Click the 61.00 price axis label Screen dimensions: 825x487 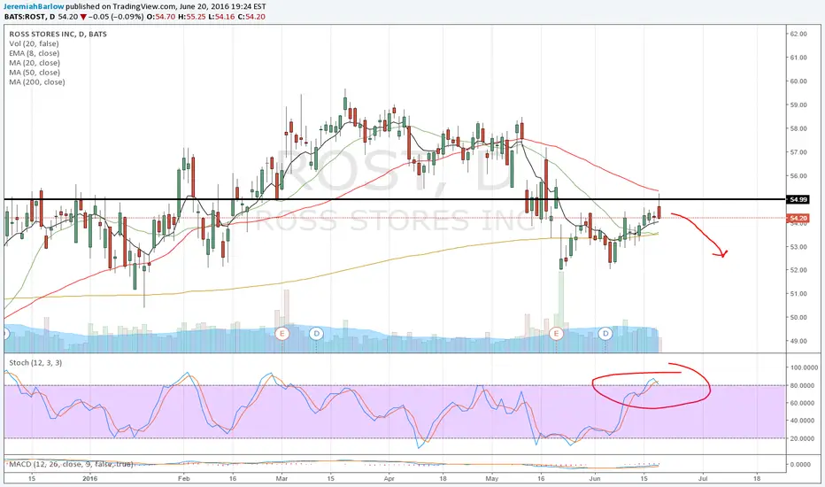click(x=798, y=58)
